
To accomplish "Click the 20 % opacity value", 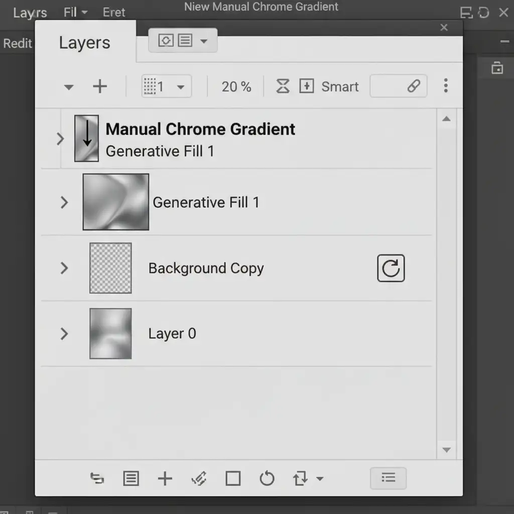I will pyautogui.click(x=236, y=86).
